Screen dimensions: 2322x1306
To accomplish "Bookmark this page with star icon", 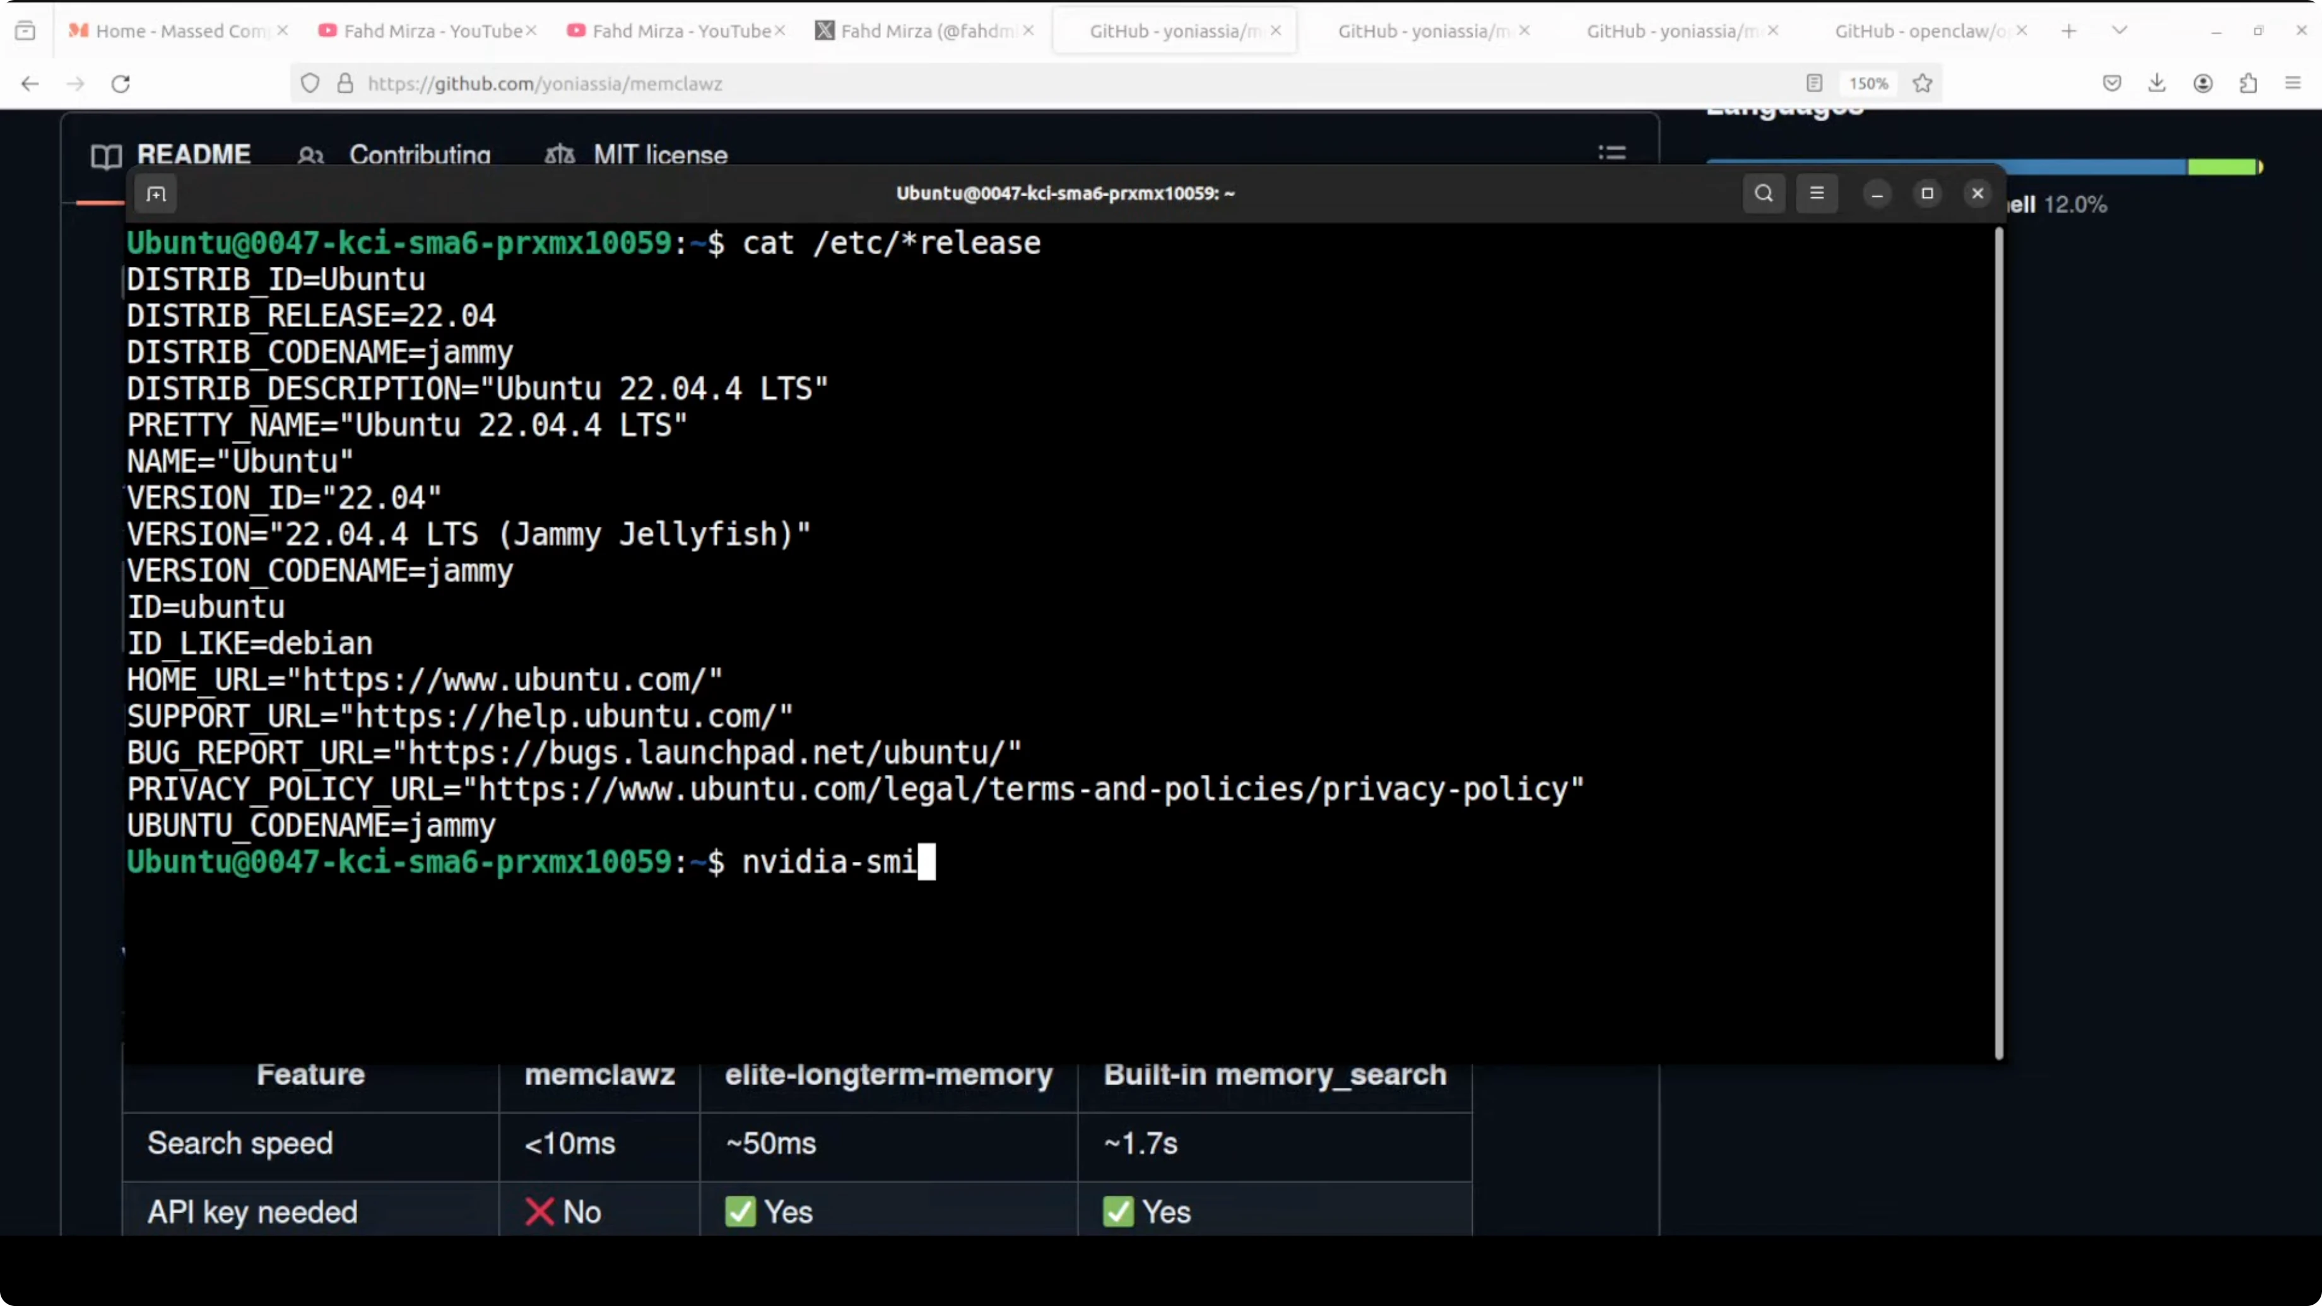I will [1922, 84].
